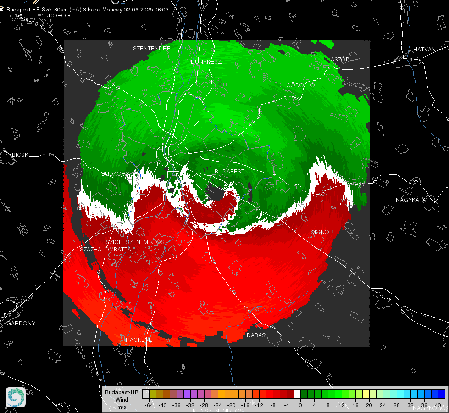Screen dimensions: 449x413
Task: Click the DABAS town label
Action: 256,335
